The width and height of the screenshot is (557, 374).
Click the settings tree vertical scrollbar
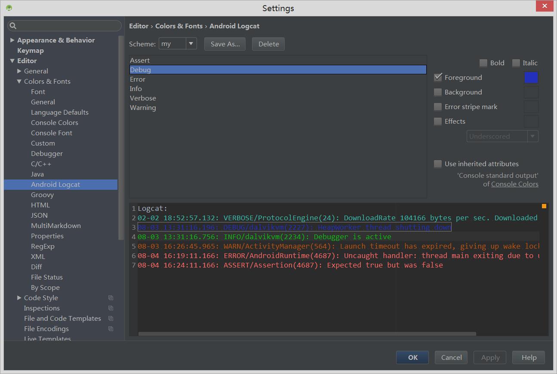pos(121,137)
